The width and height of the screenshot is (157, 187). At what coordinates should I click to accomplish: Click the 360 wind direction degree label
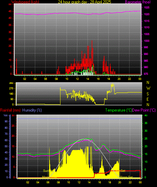[11, 83]
